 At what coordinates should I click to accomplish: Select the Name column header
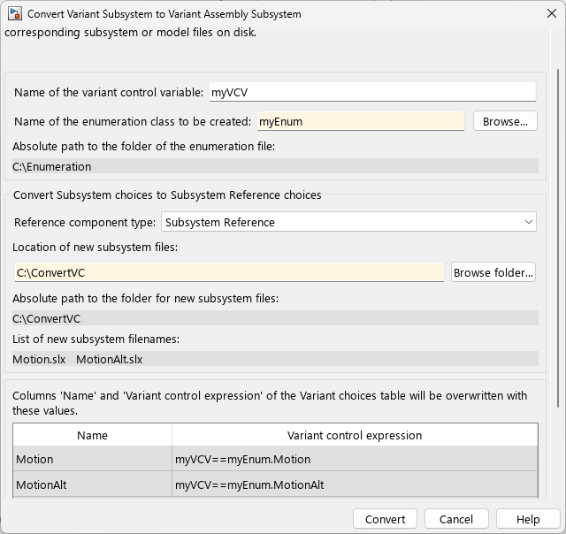pyautogui.click(x=92, y=435)
